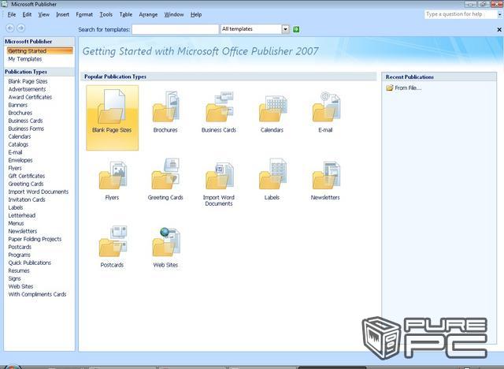
Task: Open the Labels folder icon
Action: (272, 174)
